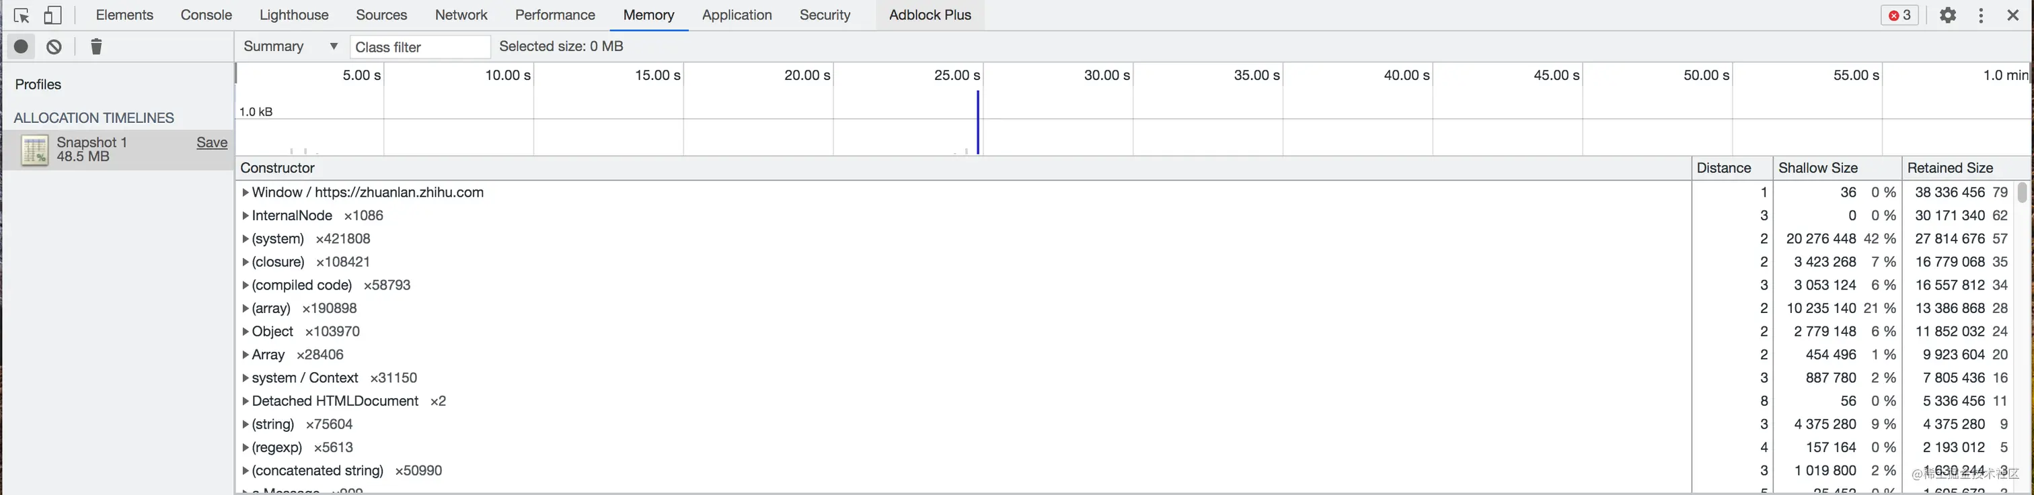The image size is (2034, 495).
Task: Open the three-dot DevTools menu
Action: point(1980,15)
